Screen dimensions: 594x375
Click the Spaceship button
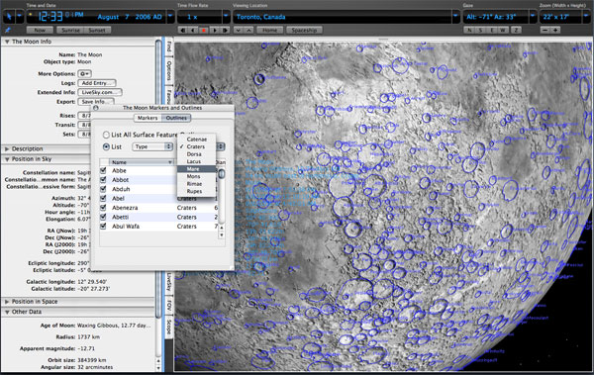(304, 31)
